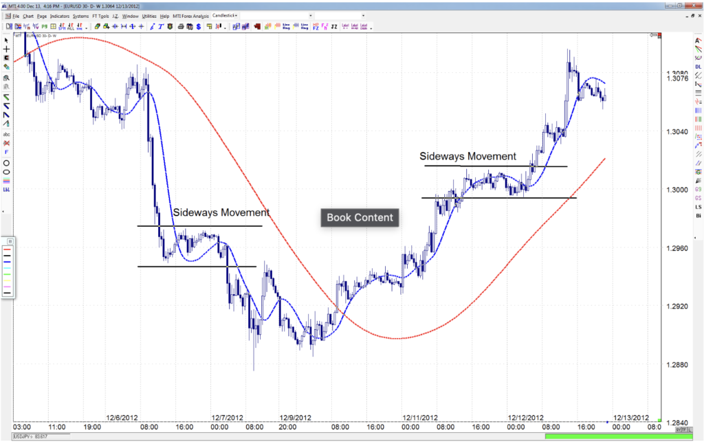
Task: Toggle the Line Reg button in toolbar
Action: pyautogui.click(x=286, y=26)
